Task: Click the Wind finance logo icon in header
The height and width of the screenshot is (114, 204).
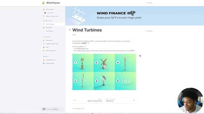Action: [x=43, y=3]
